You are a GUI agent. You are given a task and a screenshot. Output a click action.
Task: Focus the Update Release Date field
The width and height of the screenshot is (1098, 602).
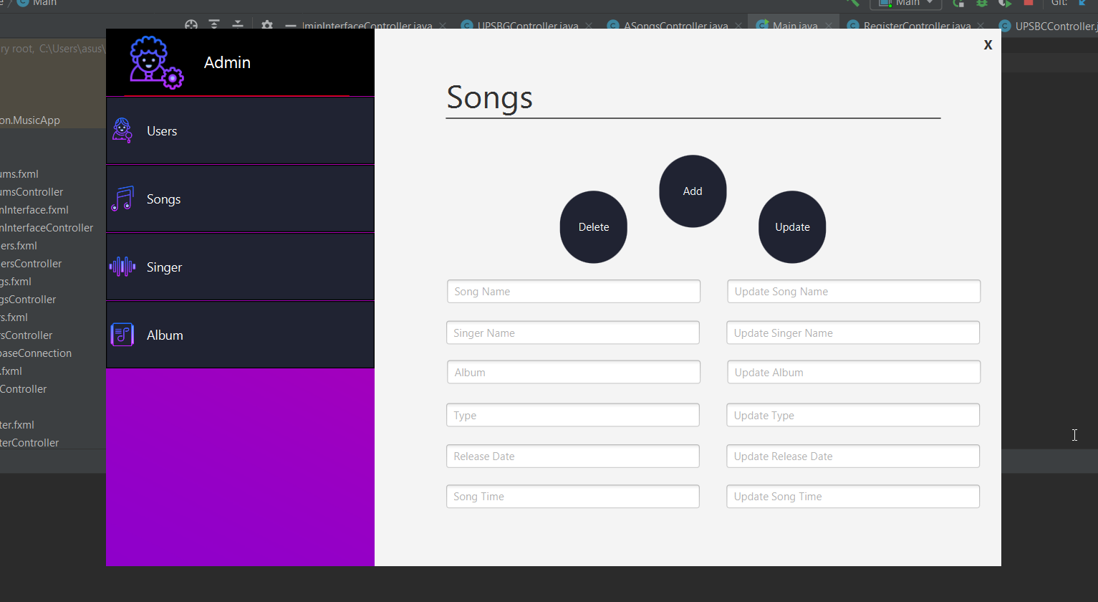point(853,456)
